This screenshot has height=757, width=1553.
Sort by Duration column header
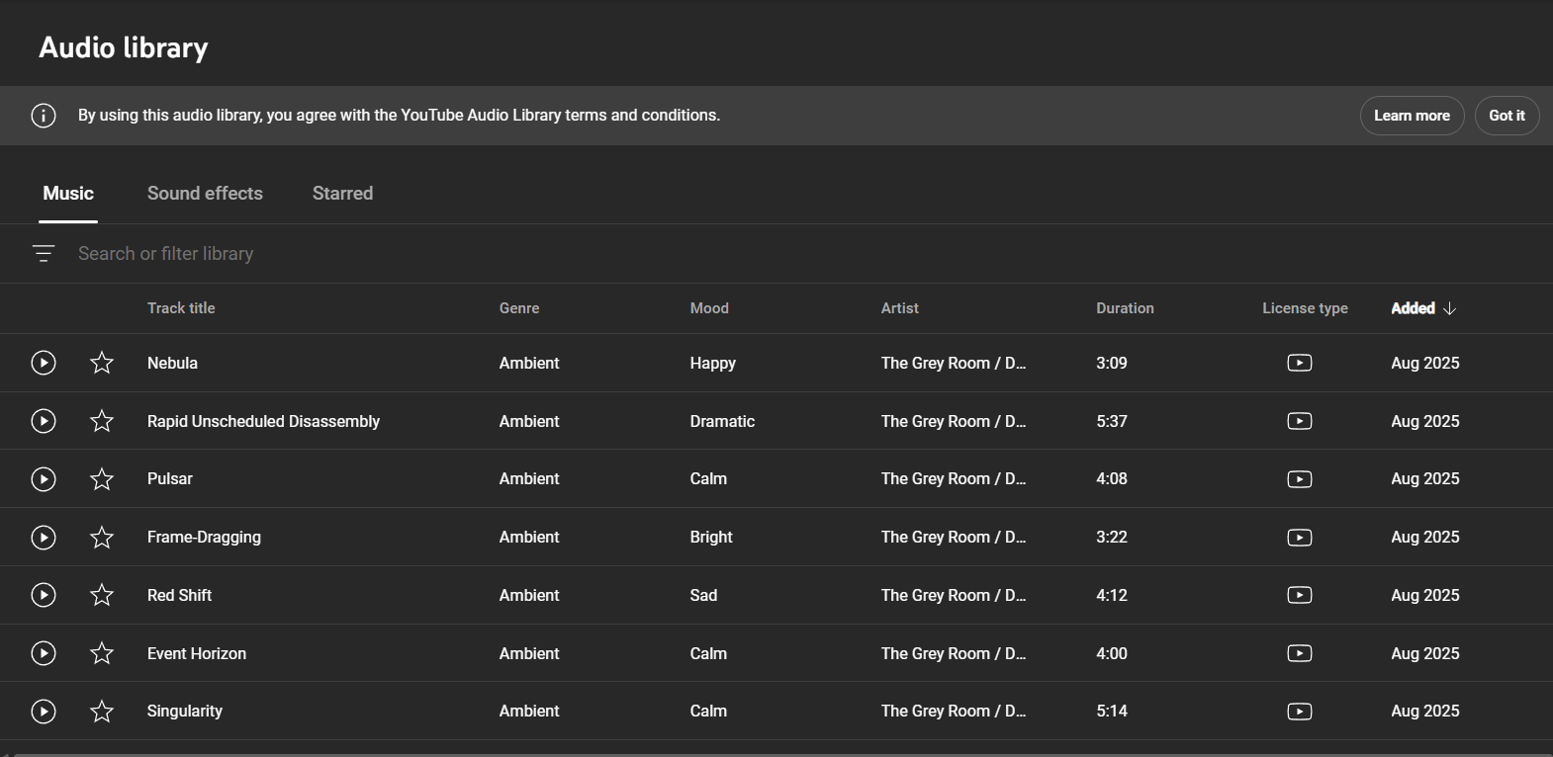point(1125,308)
